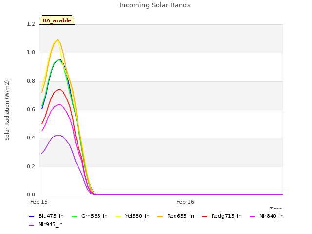
Task: Click the BA_arable site label
Action: [x=57, y=20]
